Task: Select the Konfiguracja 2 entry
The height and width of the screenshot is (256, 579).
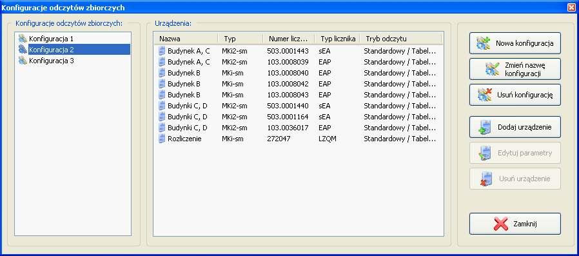Action: pyautogui.click(x=79, y=50)
